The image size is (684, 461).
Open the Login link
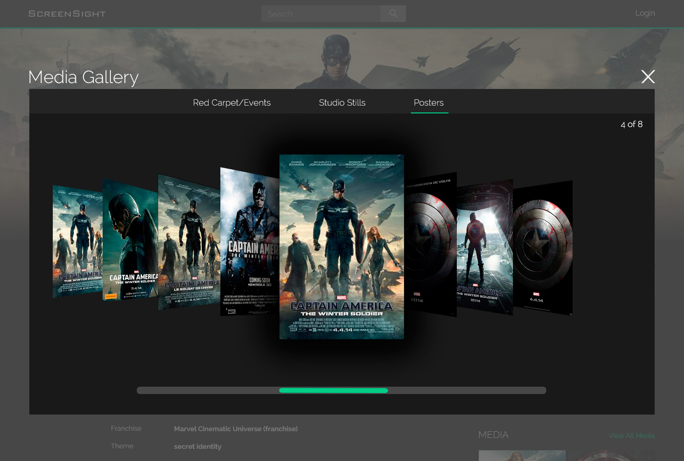pyautogui.click(x=645, y=13)
